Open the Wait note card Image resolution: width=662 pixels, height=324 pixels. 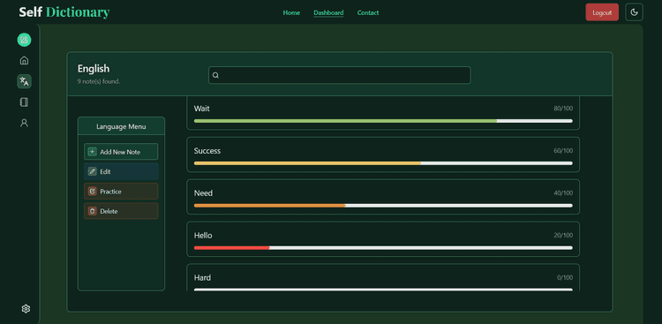click(x=383, y=113)
